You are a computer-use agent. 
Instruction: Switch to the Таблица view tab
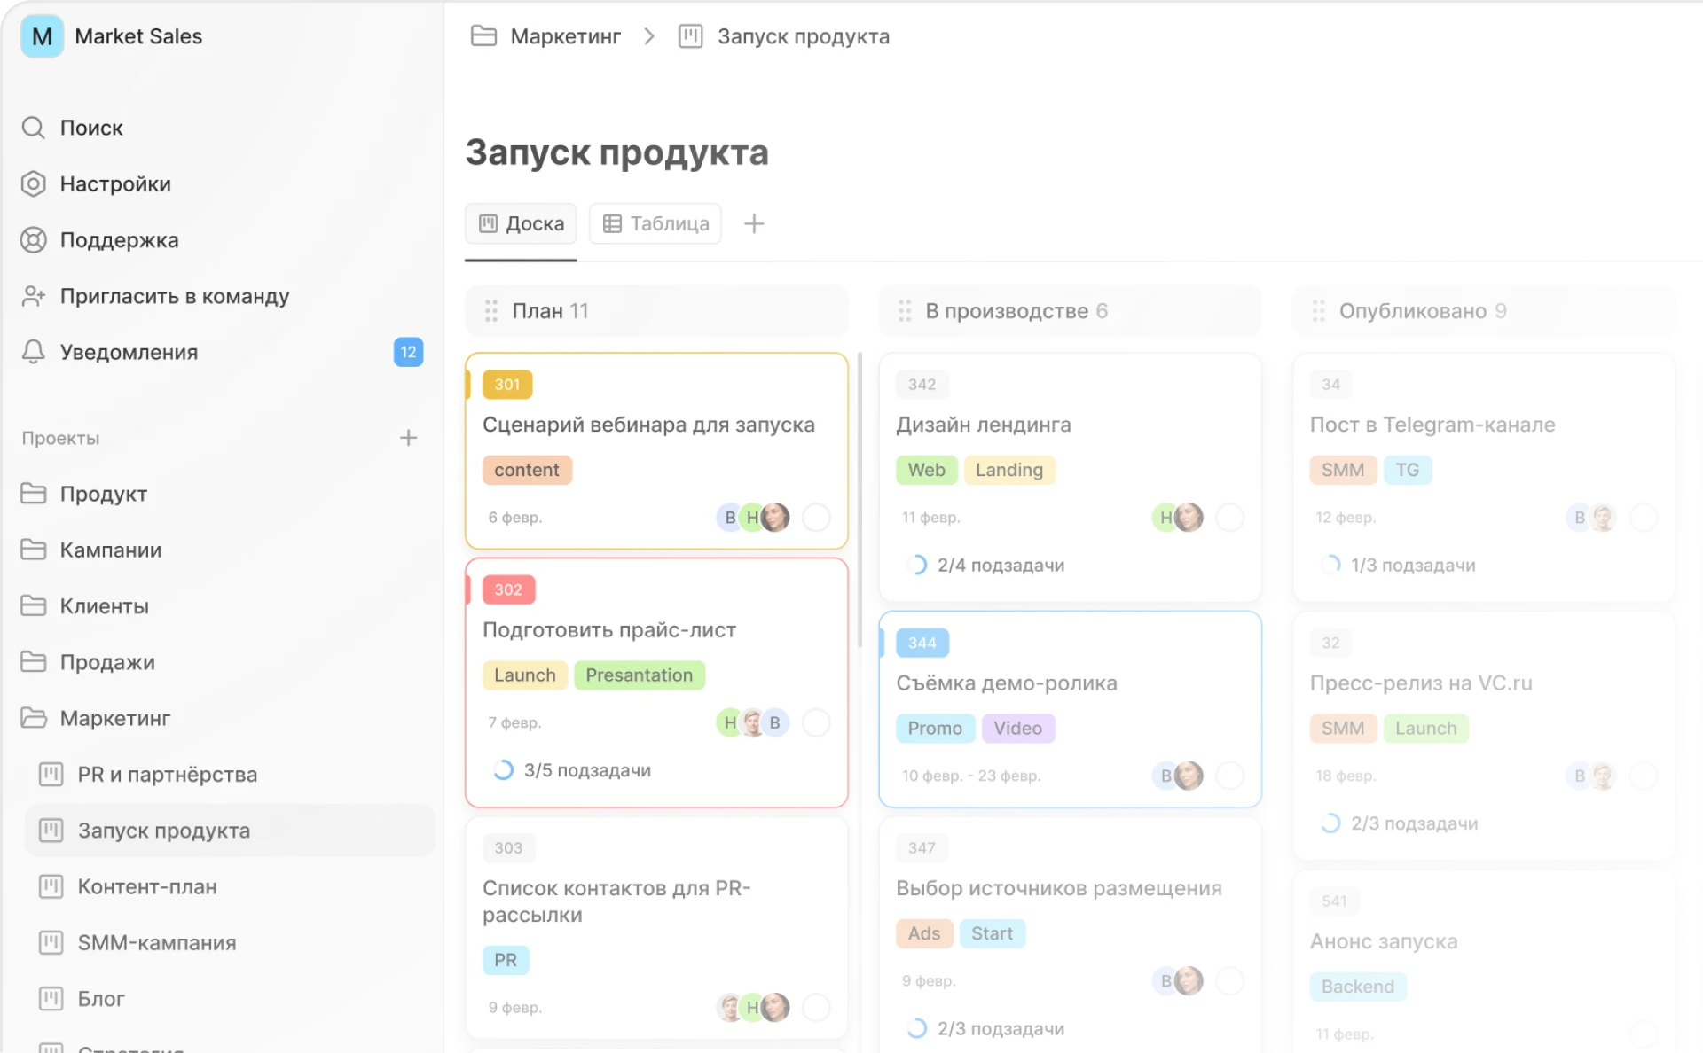click(655, 223)
